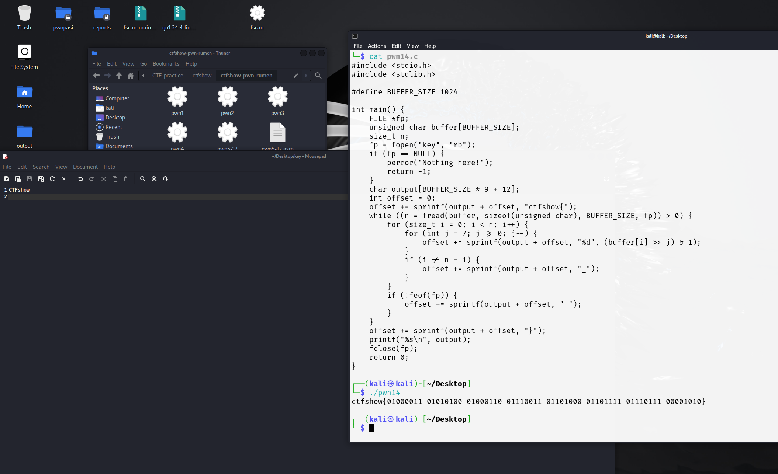Image resolution: width=778 pixels, height=474 pixels.
Task: Go forward in Thunar navigation toolbar
Action: (108, 76)
